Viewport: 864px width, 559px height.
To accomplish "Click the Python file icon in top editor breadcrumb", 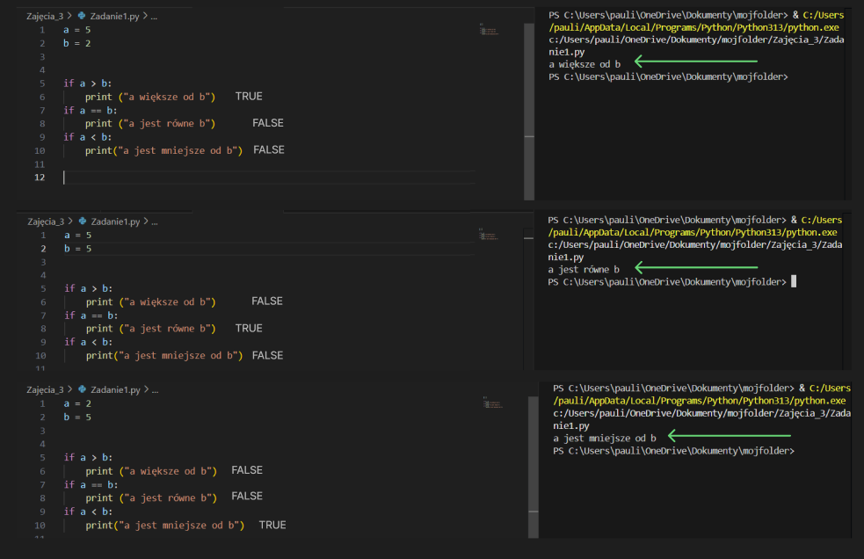I will [83, 17].
